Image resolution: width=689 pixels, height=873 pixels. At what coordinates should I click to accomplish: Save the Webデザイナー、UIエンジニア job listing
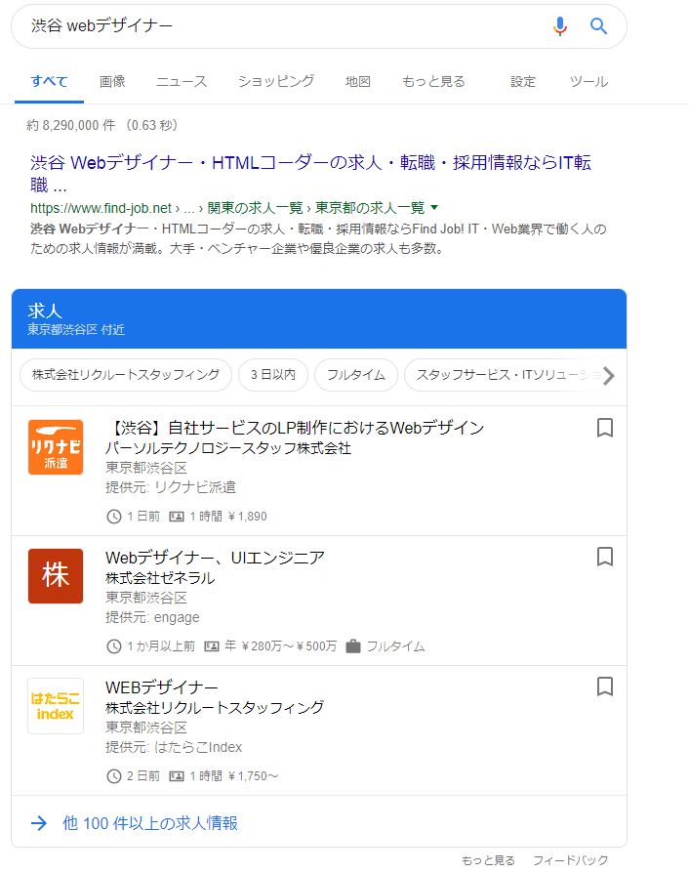coord(604,557)
